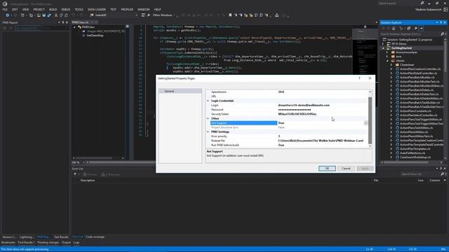The image size is (449, 252).
Task: Click the property grid vertical scrollbar
Action: [x=370, y=120]
